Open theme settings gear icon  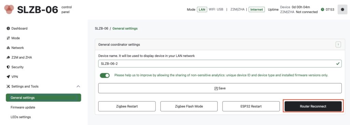point(342,10)
